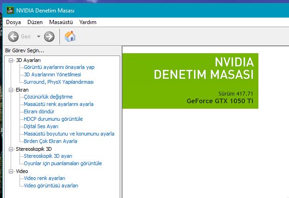The height and width of the screenshot is (198, 289).
Task: Click the Sürüm 417.71 version text
Action: pyautogui.click(x=236, y=94)
